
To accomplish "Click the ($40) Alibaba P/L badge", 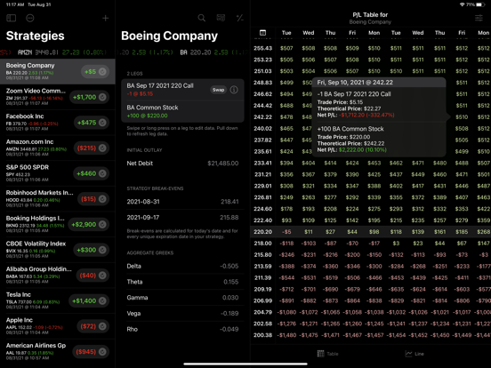I will 93,276.
